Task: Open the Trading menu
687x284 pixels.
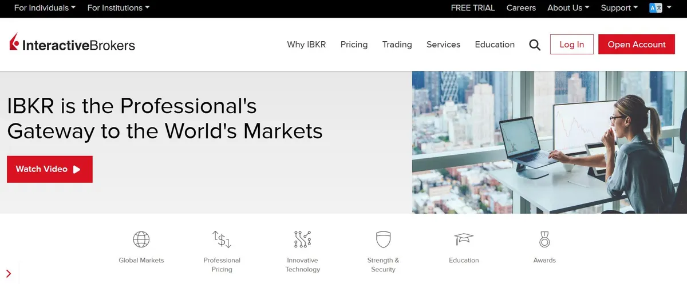Action: click(397, 45)
